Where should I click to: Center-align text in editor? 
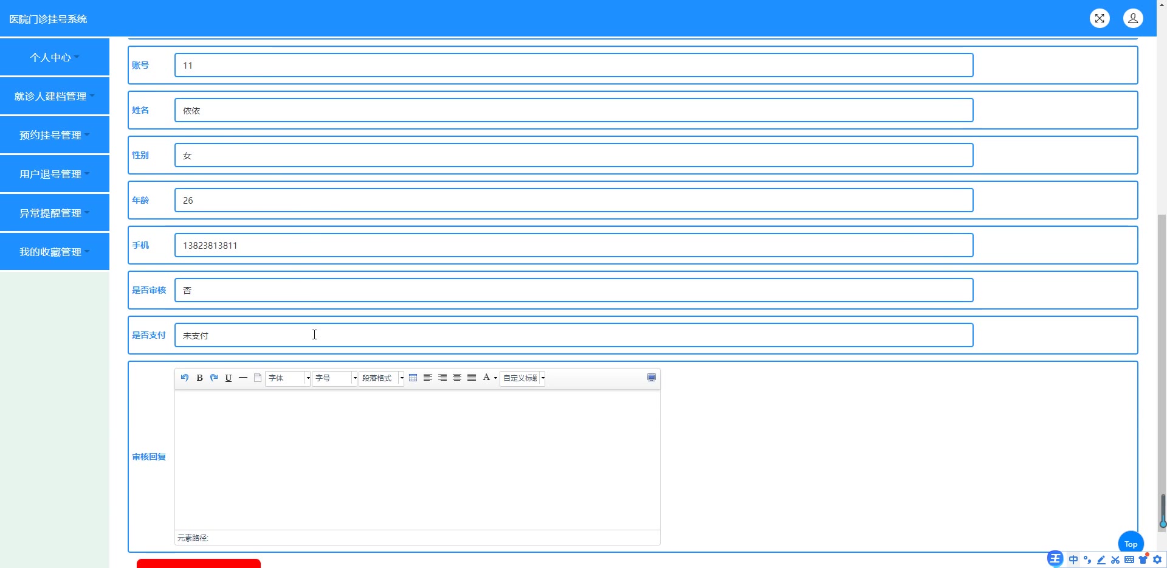point(457,378)
